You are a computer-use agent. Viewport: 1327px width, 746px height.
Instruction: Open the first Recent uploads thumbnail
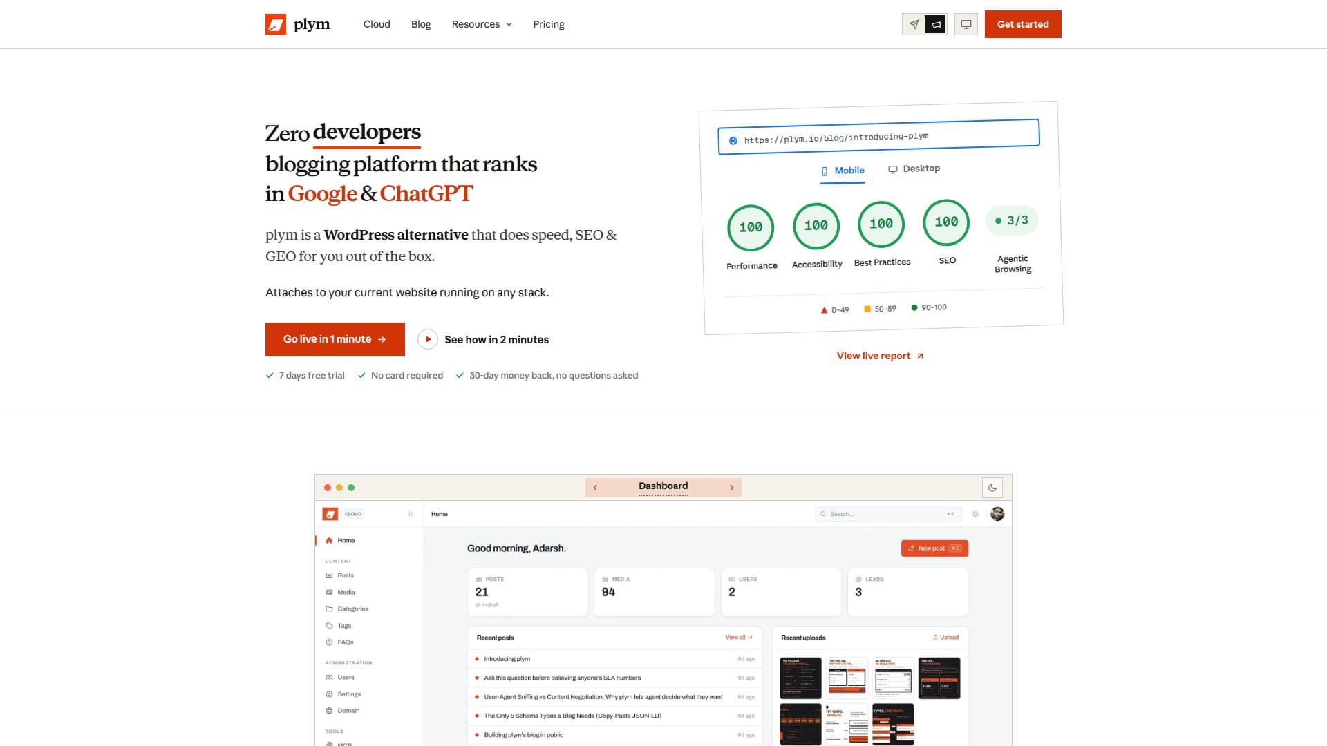point(800,678)
